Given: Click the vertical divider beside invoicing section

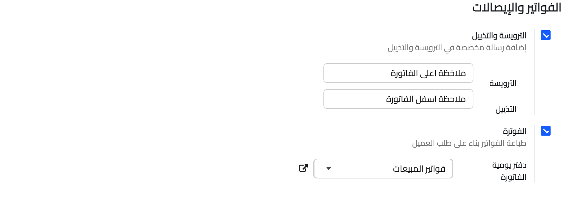Looking at the screenshot, I should [x=534, y=154].
